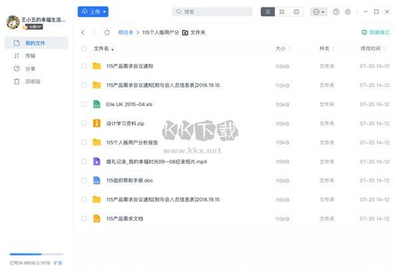Open the settings hexagon icon

click(x=348, y=12)
